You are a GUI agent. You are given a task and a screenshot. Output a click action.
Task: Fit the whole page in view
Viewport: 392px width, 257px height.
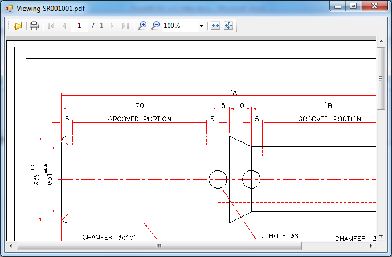[228, 26]
